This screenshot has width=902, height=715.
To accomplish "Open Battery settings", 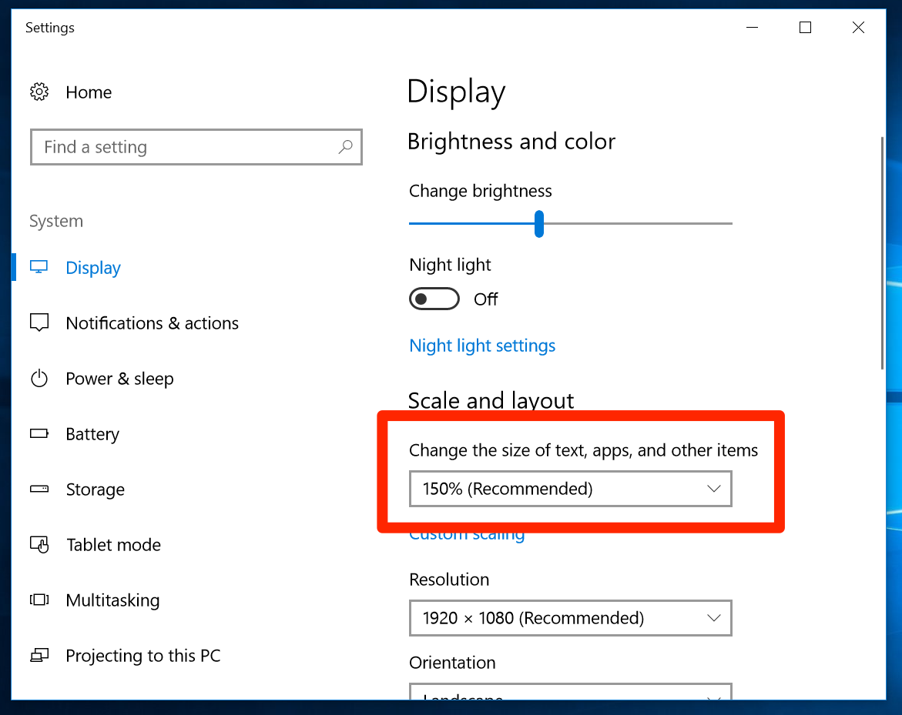I will coord(92,434).
